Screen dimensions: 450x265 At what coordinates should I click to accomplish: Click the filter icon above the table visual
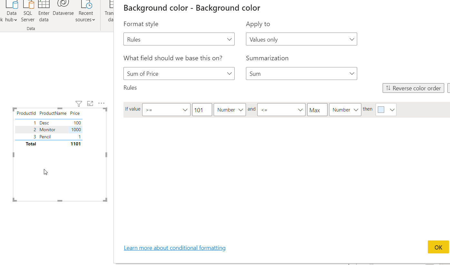(x=79, y=103)
